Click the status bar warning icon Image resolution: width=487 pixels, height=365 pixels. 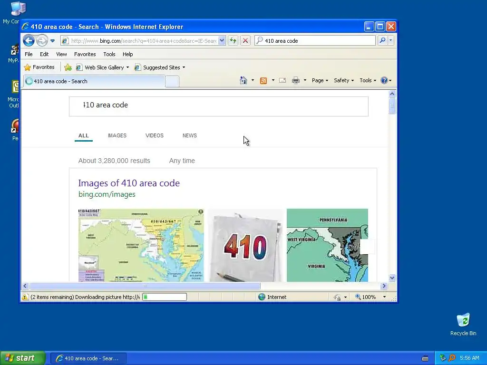click(25, 297)
